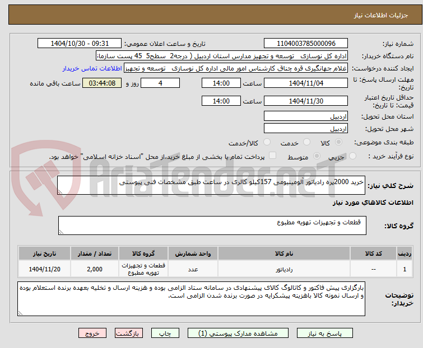This screenshot has height=348, width=423.
Task: Click the resize handle of گروه کالا box
Action: click(61, 232)
